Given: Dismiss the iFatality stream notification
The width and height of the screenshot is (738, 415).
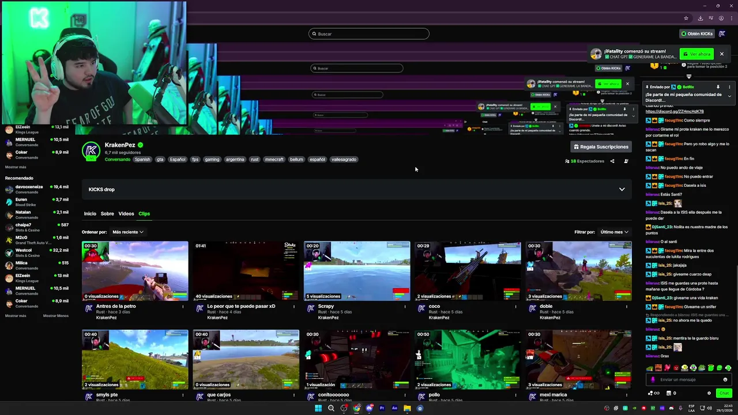Looking at the screenshot, I should 721,54.
